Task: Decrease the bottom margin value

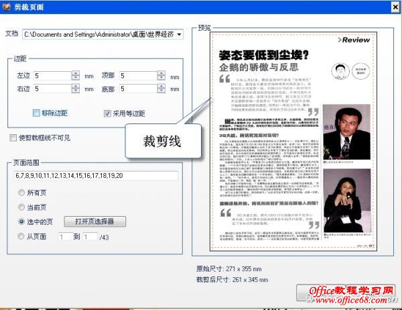Action: pyautogui.click(x=161, y=91)
